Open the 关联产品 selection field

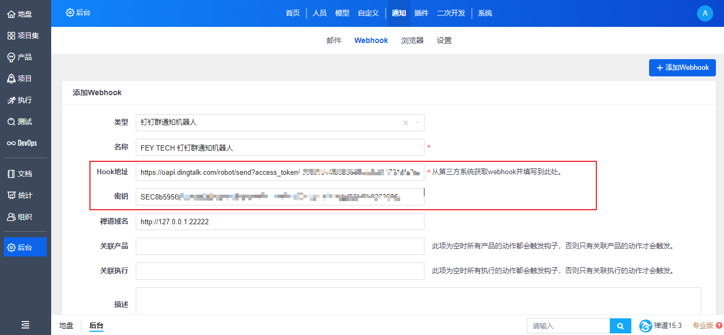pyautogui.click(x=280, y=246)
